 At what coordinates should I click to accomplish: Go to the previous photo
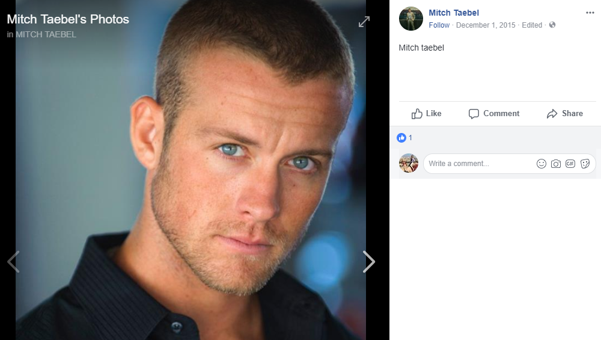[x=13, y=261]
